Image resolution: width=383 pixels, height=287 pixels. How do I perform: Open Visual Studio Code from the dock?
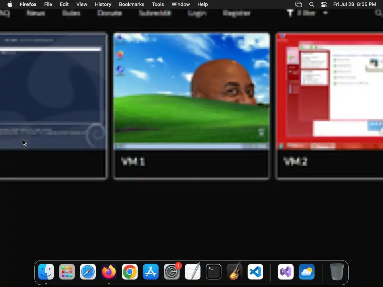coord(255,272)
